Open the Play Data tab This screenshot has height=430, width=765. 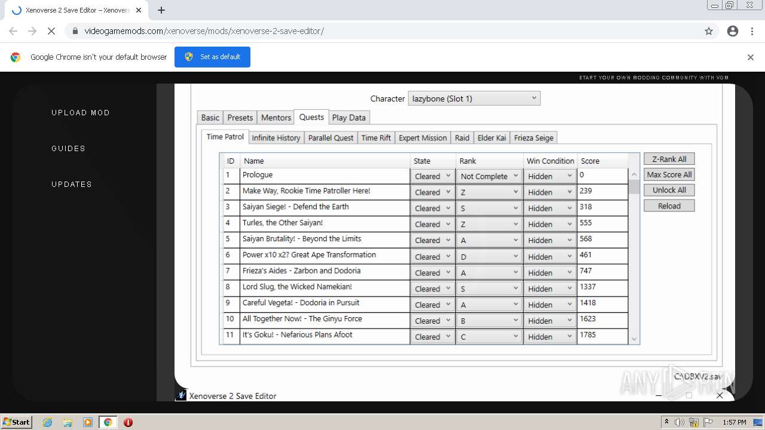[349, 118]
